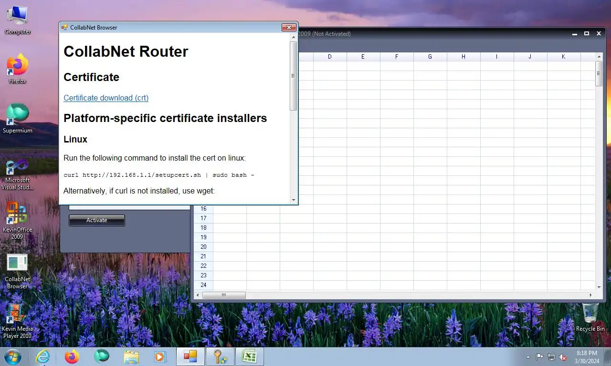Viewport: 611px width, 366px height.
Task: Close the CollabNet Browser window
Action: click(x=289, y=27)
